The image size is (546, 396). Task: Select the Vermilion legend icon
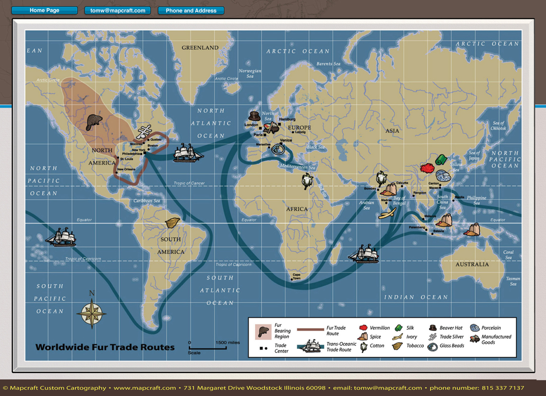point(363,328)
